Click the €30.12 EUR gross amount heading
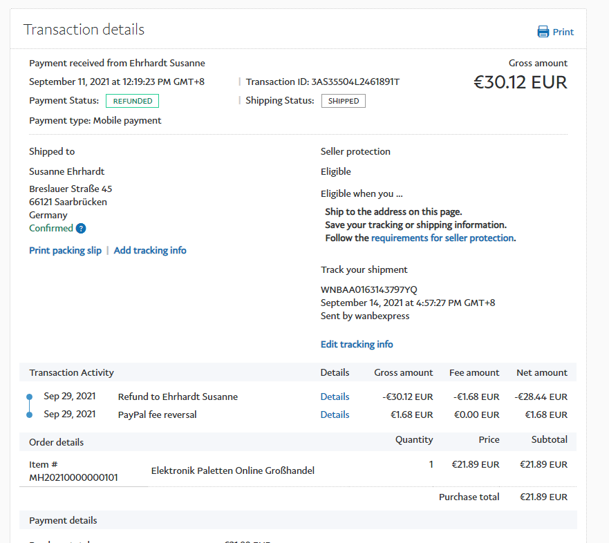Viewport: 609px width, 543px height. click(x=520, y=83)
